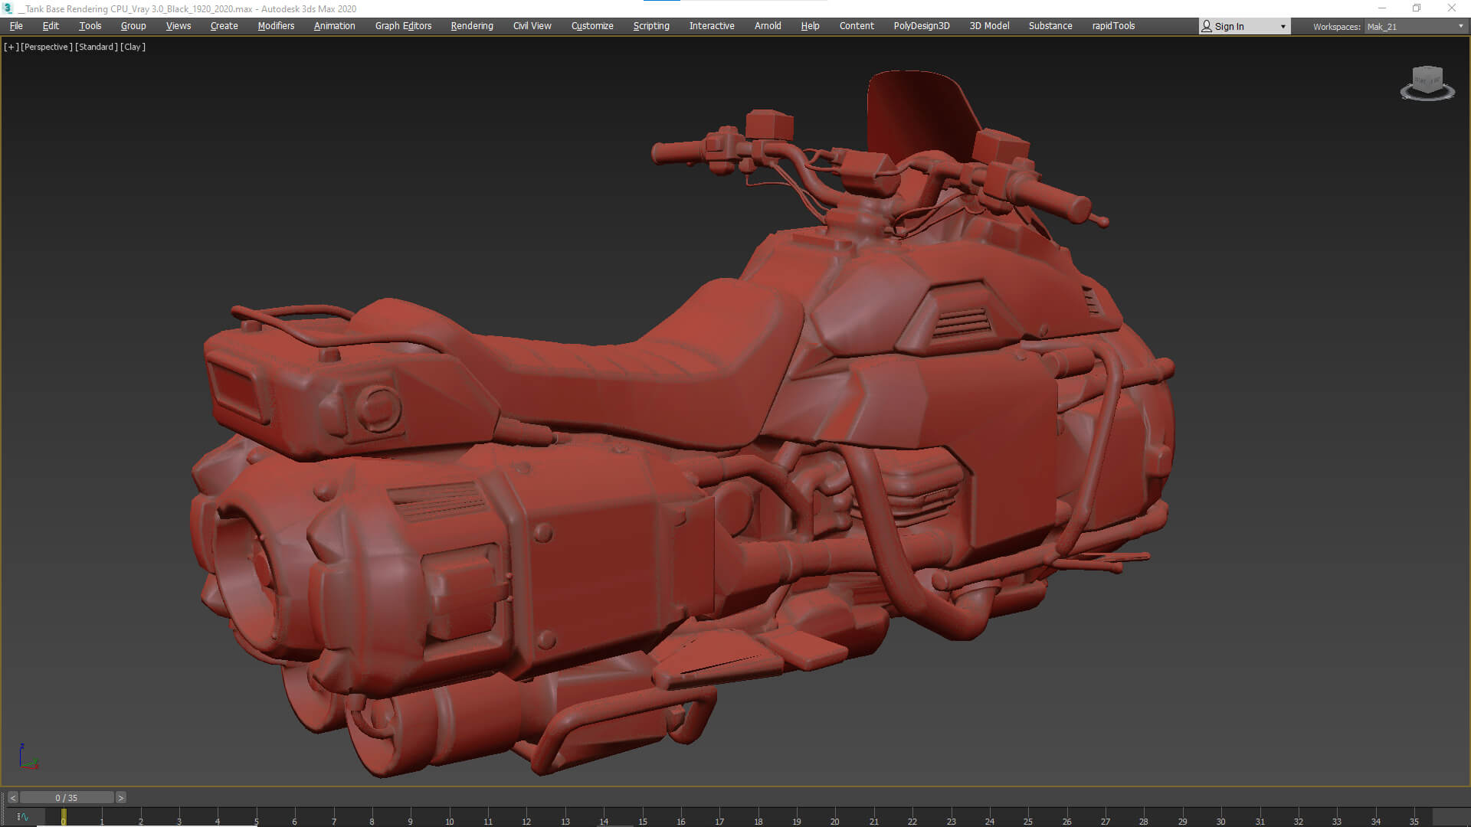Open the Arnold menu

pos(768,26)
